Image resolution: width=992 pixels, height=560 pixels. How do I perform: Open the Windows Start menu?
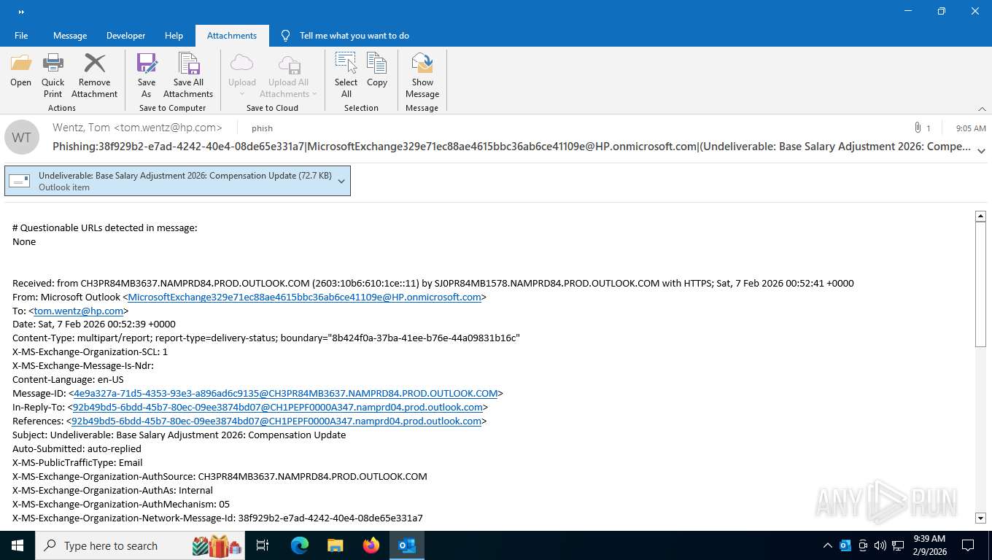pyautogui.click(x=18, y=545)
